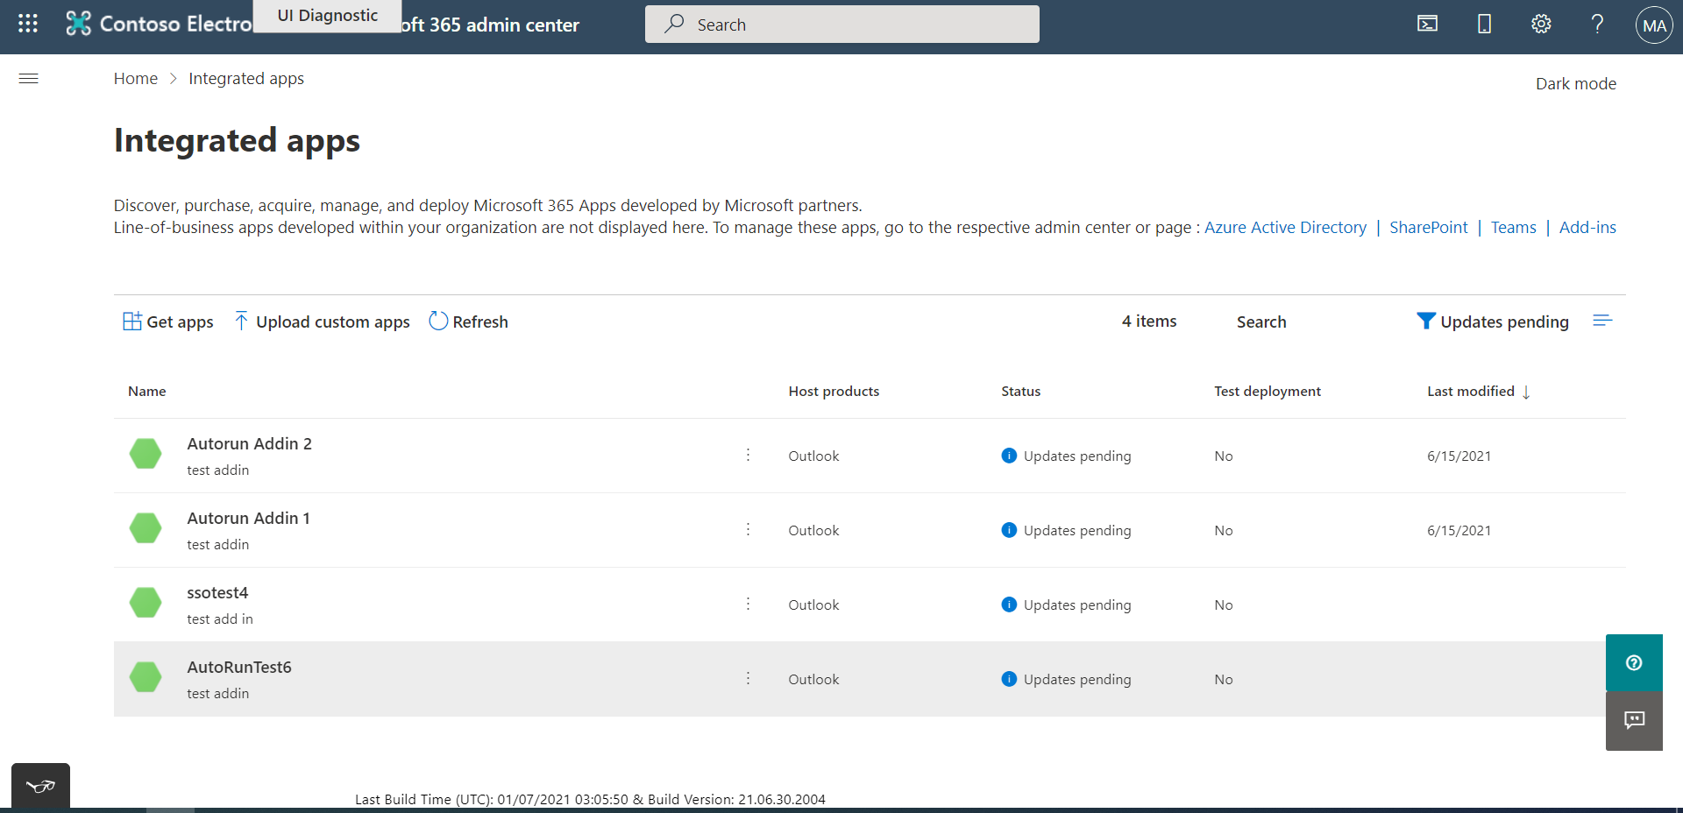Focus the top Search input field
The width and height of the screenshot is (1683, 813).
(x=842, y=25)
